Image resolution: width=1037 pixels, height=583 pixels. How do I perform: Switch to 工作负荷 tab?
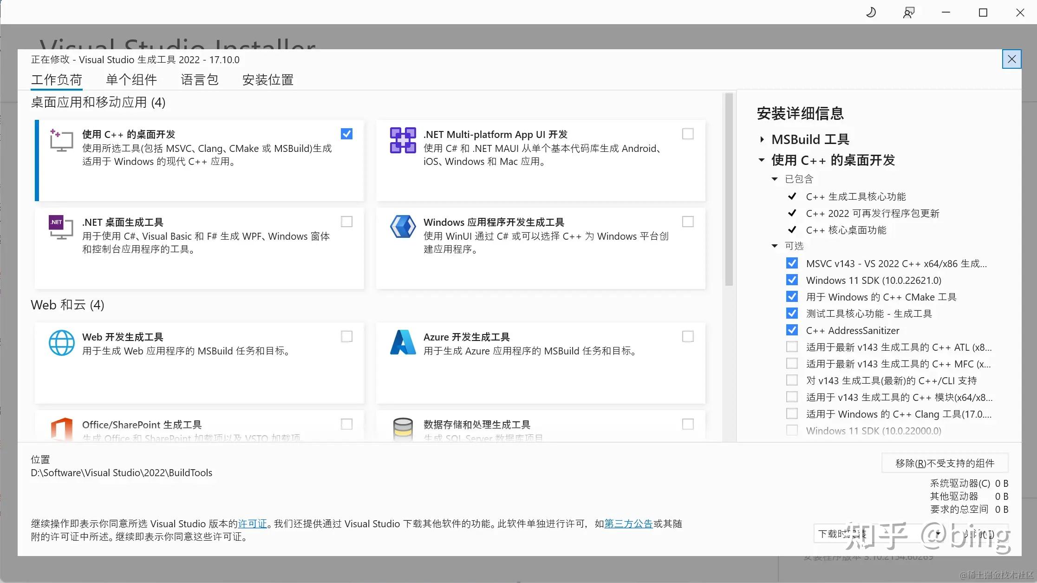(x=57, y=80)
